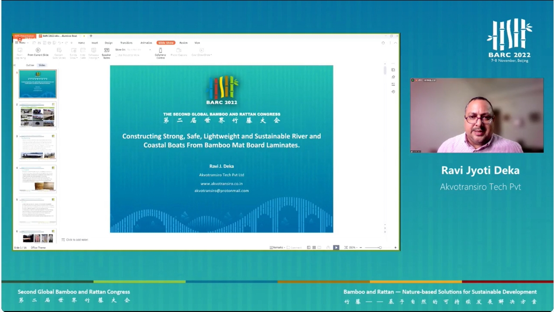
Task: Expand the CountDownShow dropdown arrow
Action: [211, 55]
